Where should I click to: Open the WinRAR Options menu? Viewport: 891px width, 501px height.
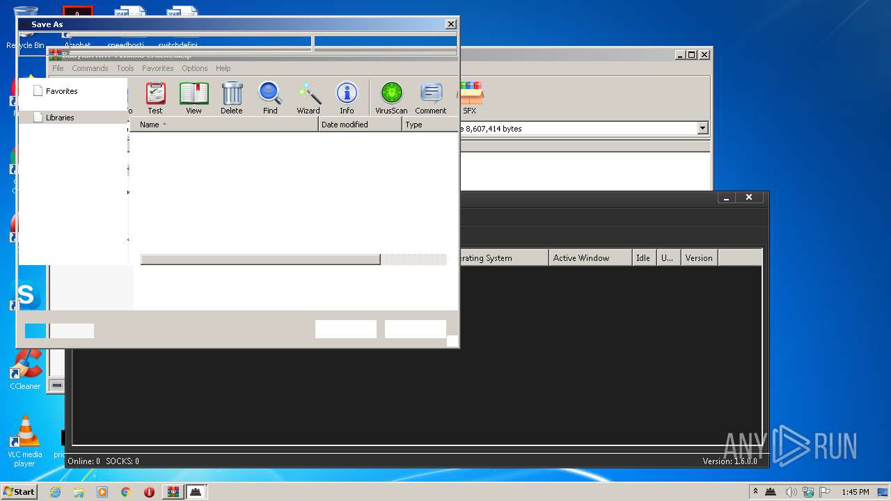[195, 68]
